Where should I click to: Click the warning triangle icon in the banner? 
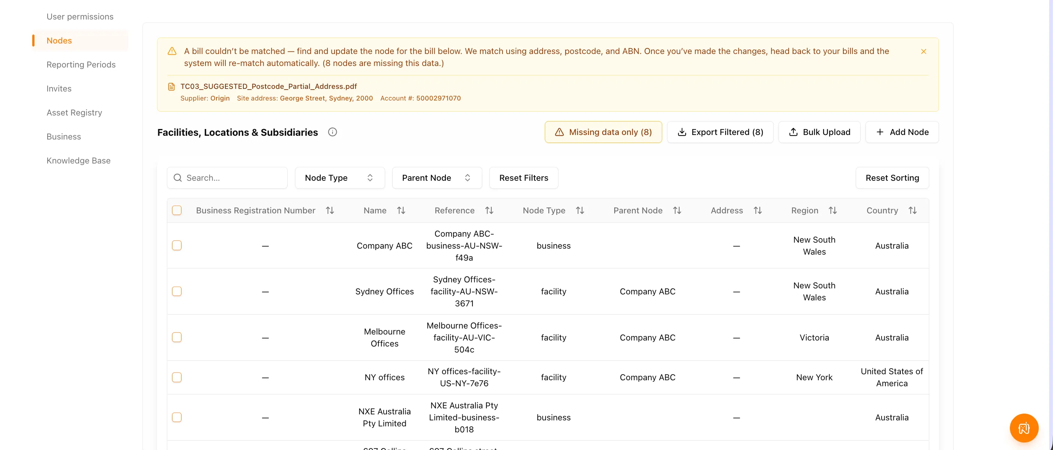click(172, 51)
